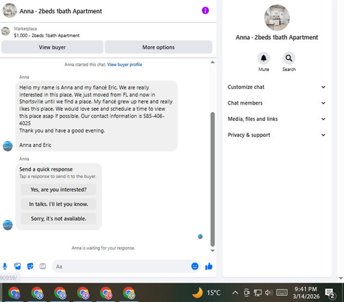Open conversation info purple icon
The width and height of the screenshot is (344, 302).
pos(205,10)
